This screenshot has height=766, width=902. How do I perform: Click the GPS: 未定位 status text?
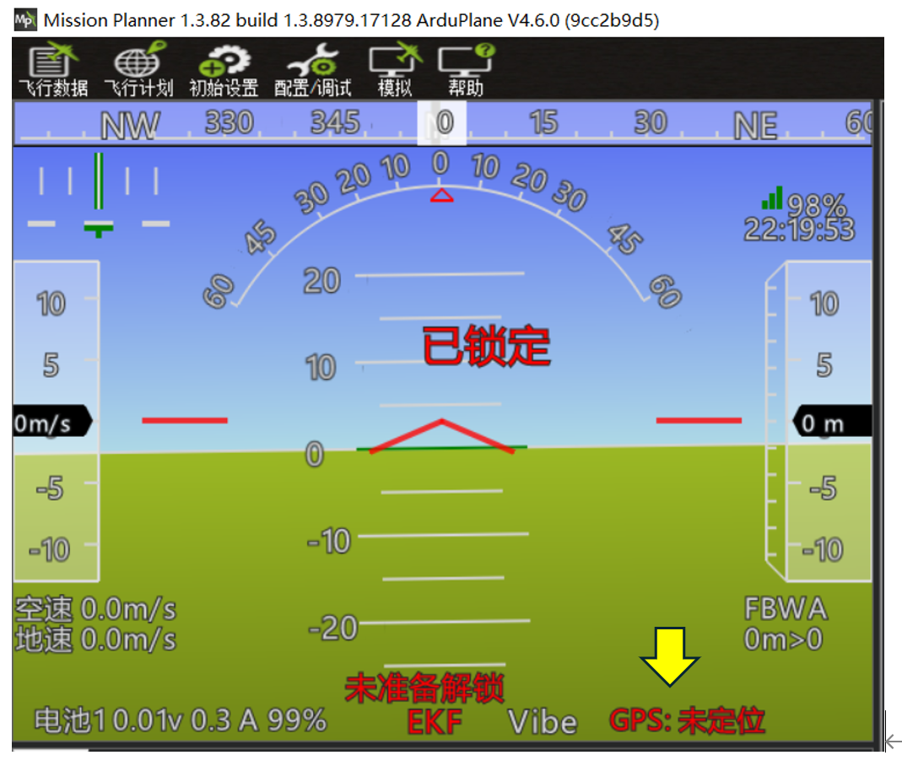pos(687,720)
